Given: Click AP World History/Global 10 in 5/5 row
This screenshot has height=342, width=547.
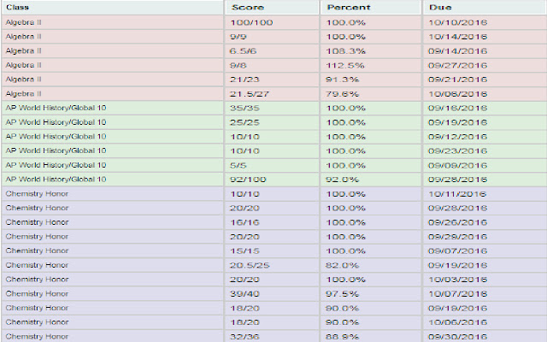Looking at the screenshot, I should point(56,165).
